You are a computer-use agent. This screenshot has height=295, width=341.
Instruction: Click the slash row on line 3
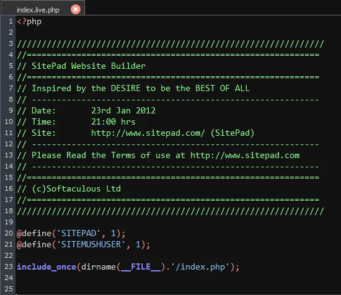point(170,44)
